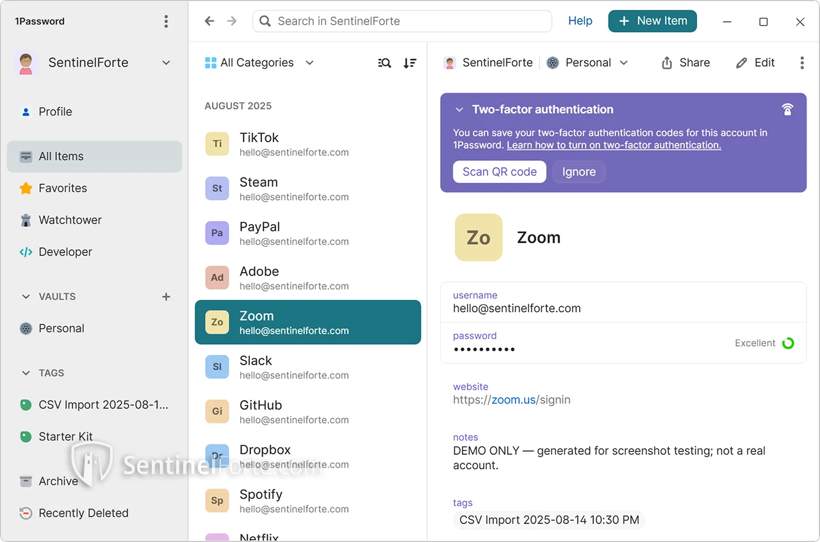
Task: Click the PayPal 'Pa' icon
Action: (217, 233)
